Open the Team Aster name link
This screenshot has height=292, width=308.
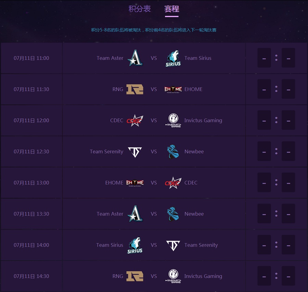tap(110, 58)
